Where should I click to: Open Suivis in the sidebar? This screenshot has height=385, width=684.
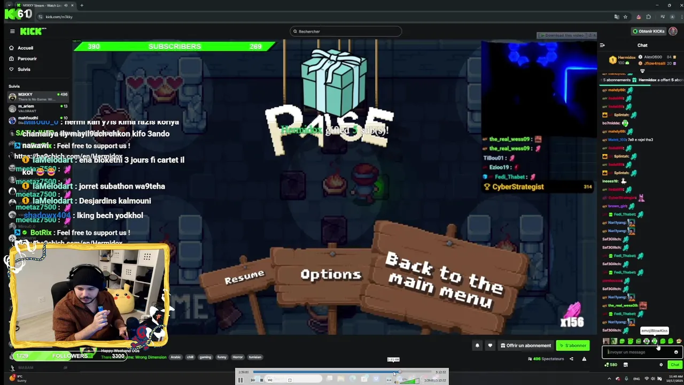tap(24, 69)
